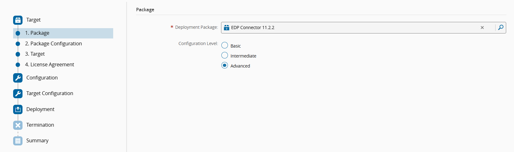Select the Intermediate configuration level
Screen dimensions: 514x152
pyautogui.click(x=224, y=55)
